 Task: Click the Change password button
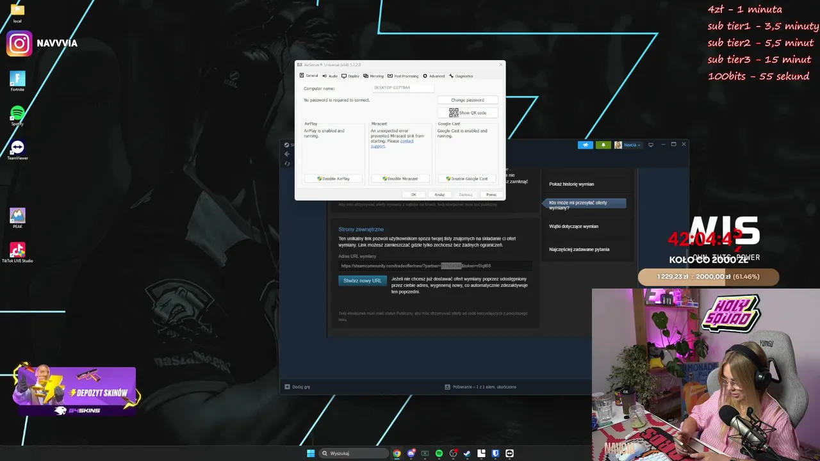[468, 100]
